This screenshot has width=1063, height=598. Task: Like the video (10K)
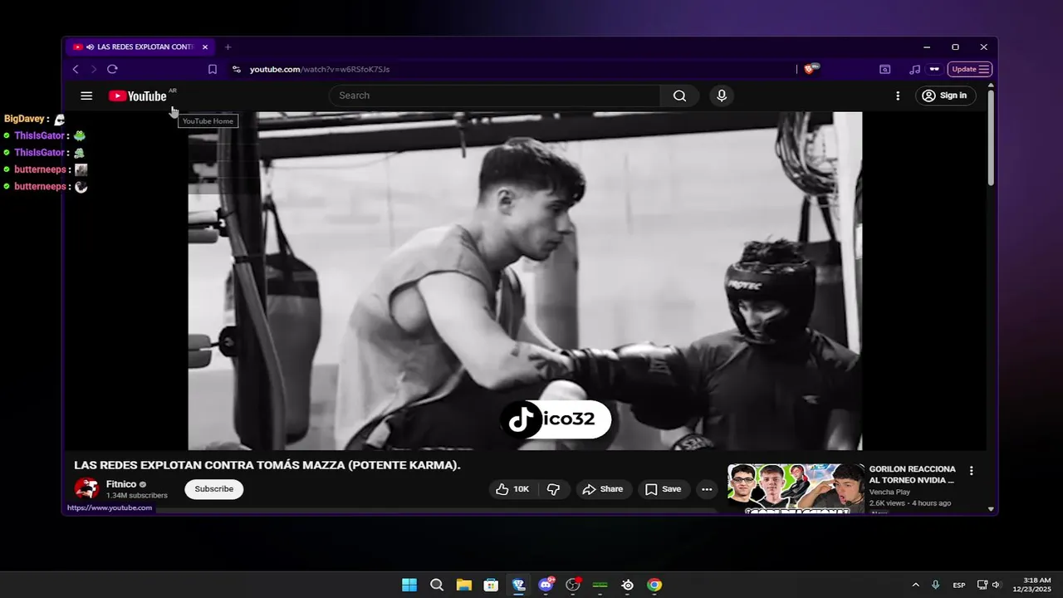pyautogui.click(x=512, y=489)
